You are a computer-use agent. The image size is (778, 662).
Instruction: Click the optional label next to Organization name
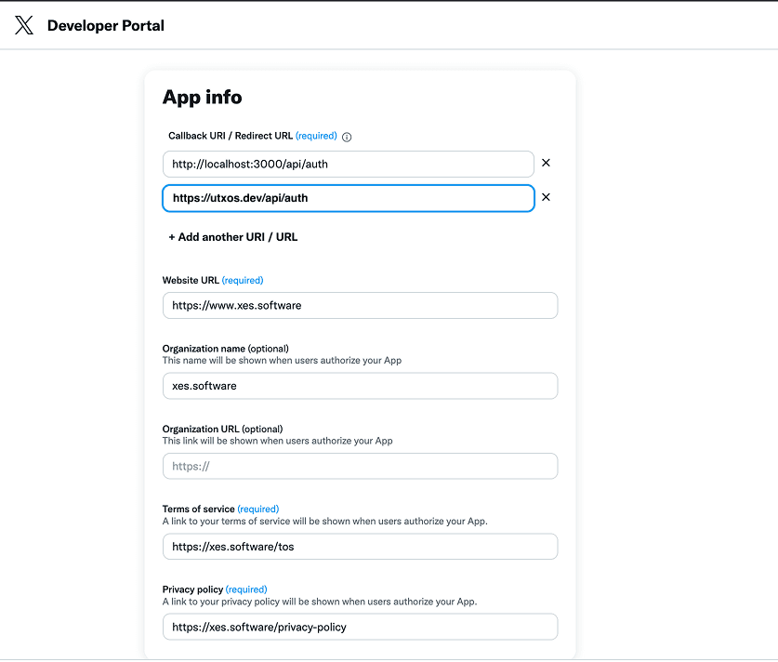tap(267, 348)
